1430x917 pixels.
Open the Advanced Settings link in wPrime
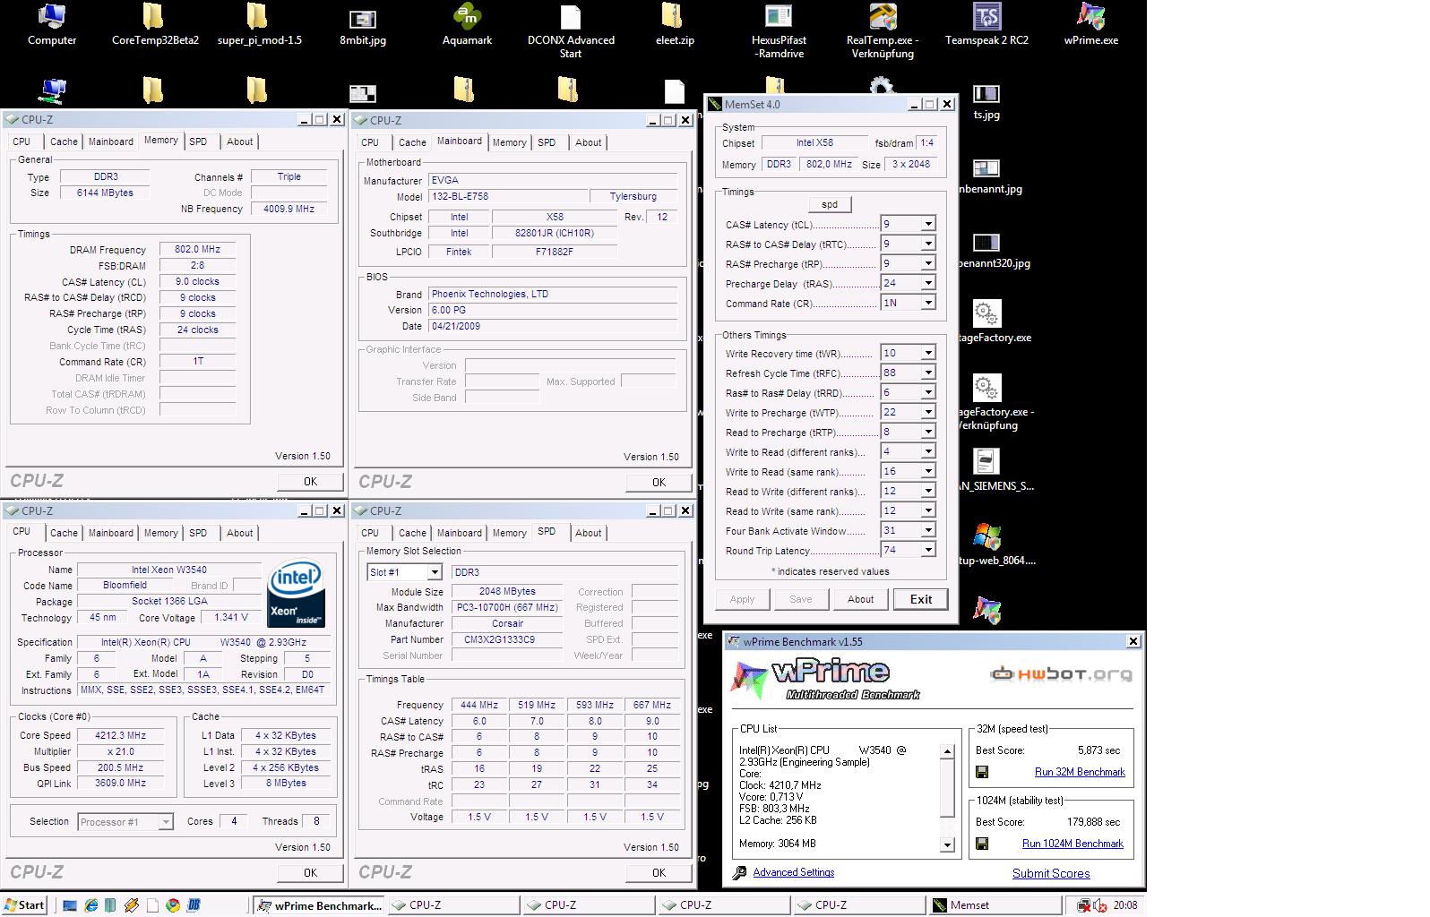pyautogui.click(x=794, y=872)
